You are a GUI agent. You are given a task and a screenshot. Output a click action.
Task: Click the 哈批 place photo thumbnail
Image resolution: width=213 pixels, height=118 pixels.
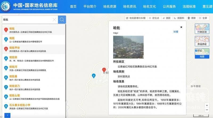(128, 47)
